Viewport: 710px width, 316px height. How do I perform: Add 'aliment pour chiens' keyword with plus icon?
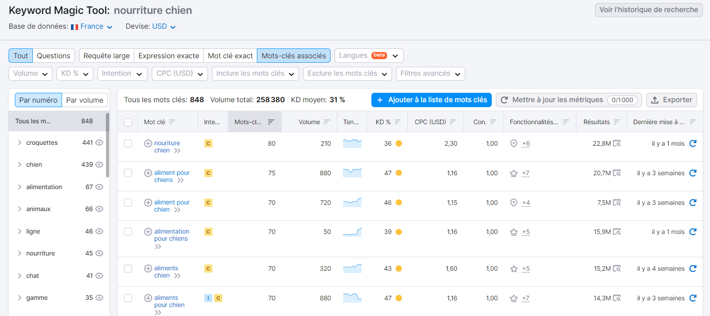(x=148, y=173)
